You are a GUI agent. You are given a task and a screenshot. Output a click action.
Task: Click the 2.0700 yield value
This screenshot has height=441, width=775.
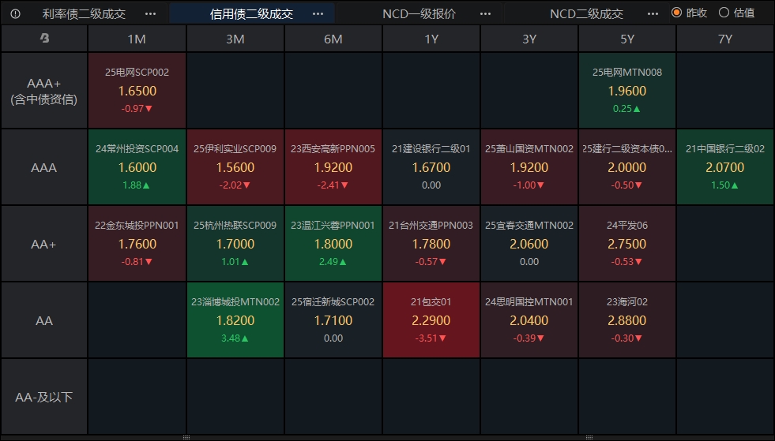click(x=725, y=167)
